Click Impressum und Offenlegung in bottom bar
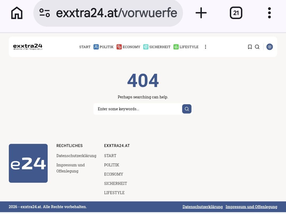 [251, 207]
